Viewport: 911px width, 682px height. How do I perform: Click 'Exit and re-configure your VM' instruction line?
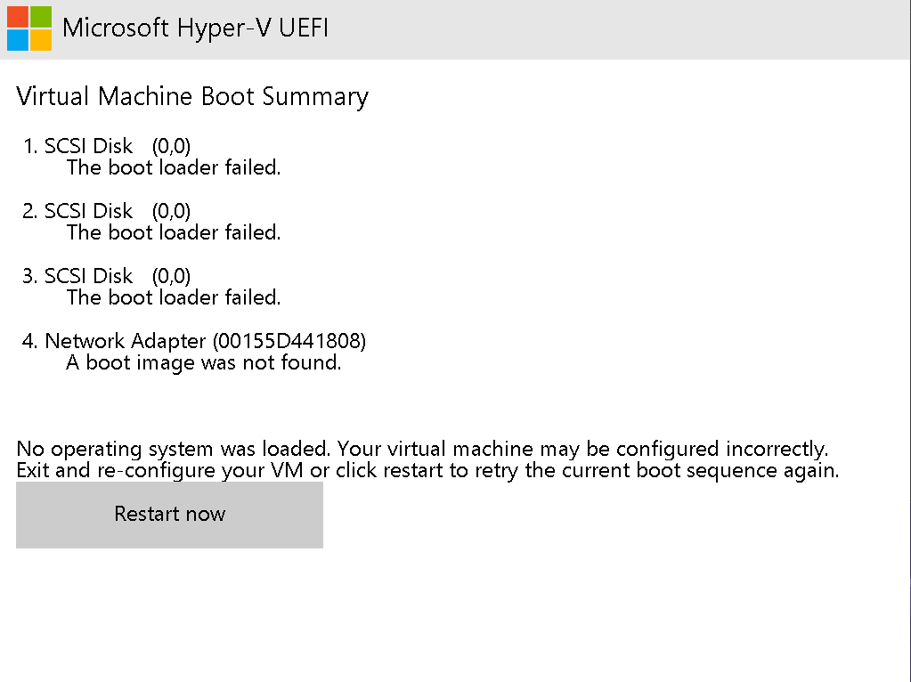click(427, 470)
